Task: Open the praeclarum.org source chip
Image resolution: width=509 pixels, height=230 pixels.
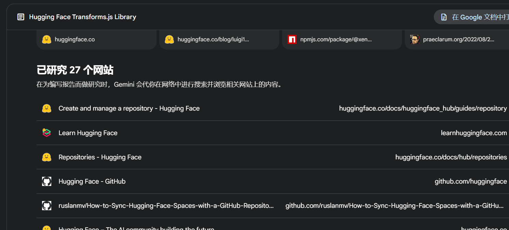Action: [x=457, y=40]
